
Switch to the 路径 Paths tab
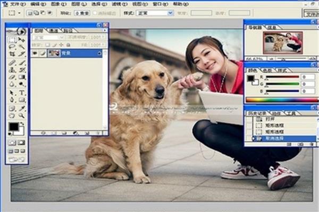click(x=68, y=31)
